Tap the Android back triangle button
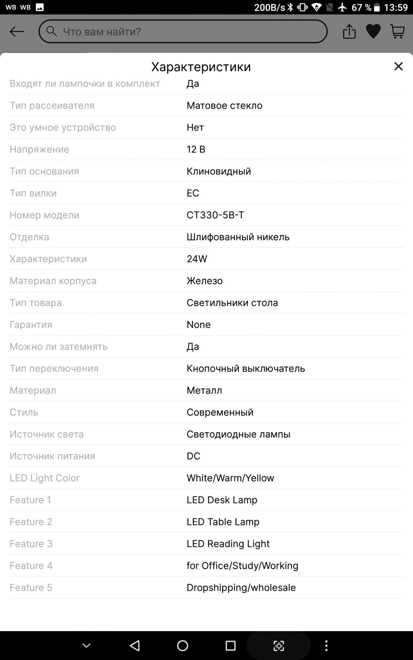Viewport: 413px width, 660px height. pyautogui.click(x=135, y=645)
